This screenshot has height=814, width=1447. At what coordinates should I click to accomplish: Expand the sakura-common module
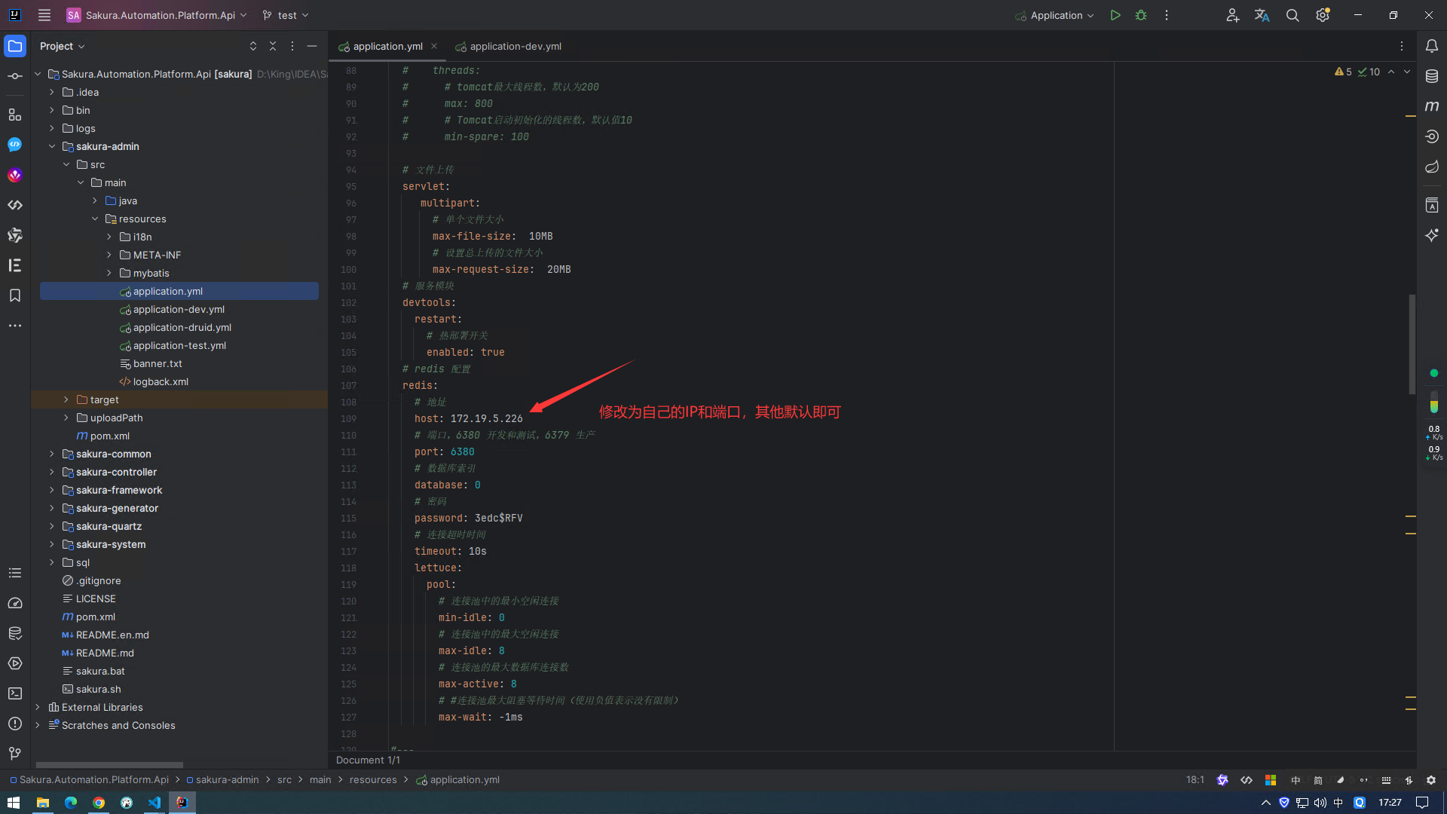click(52, 454)
